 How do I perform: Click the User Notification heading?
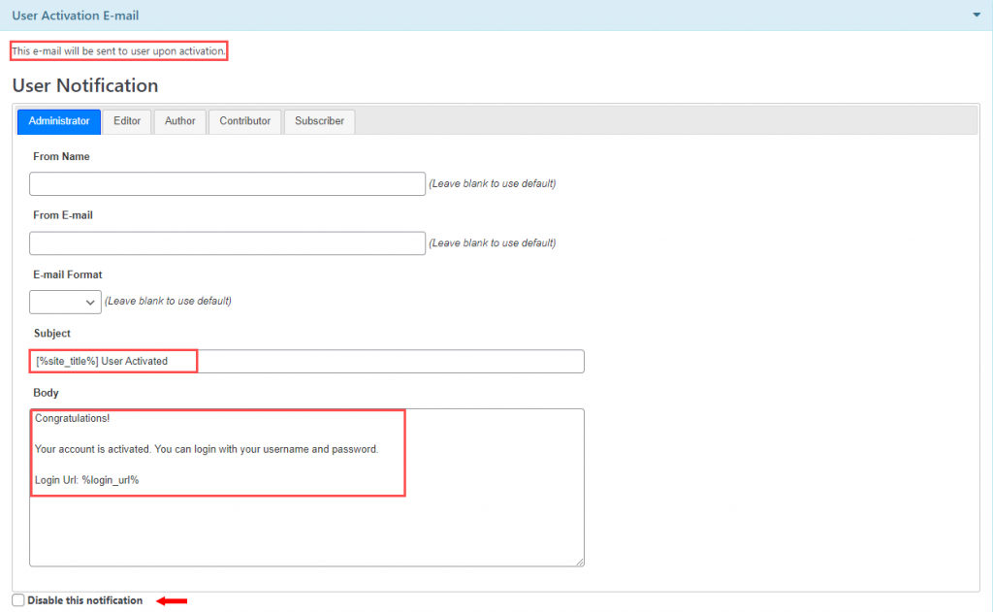click(x=83, y=85)
